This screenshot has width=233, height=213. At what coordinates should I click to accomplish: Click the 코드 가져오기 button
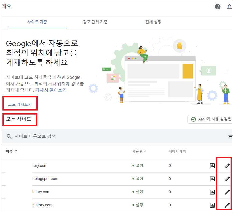coord(20,104)
